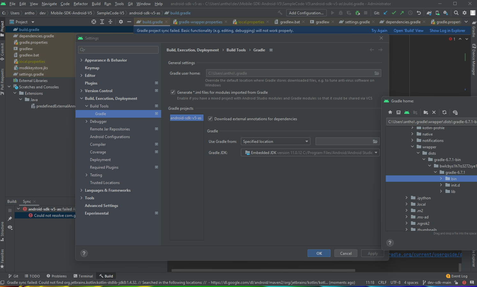This screenshot has height=287, width=477.
Task: Open the Gradle JDK dropdown
Action: click(x=310, y=153)
